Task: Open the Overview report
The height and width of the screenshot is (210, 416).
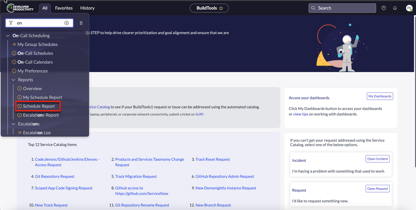Action: coord(32,88)
